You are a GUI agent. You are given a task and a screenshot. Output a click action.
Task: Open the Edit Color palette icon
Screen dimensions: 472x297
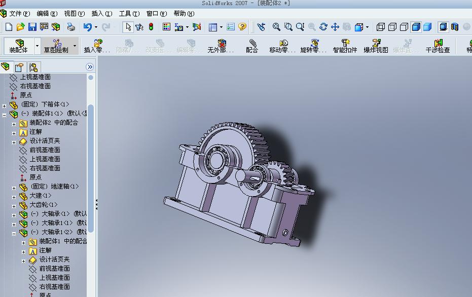166,27
